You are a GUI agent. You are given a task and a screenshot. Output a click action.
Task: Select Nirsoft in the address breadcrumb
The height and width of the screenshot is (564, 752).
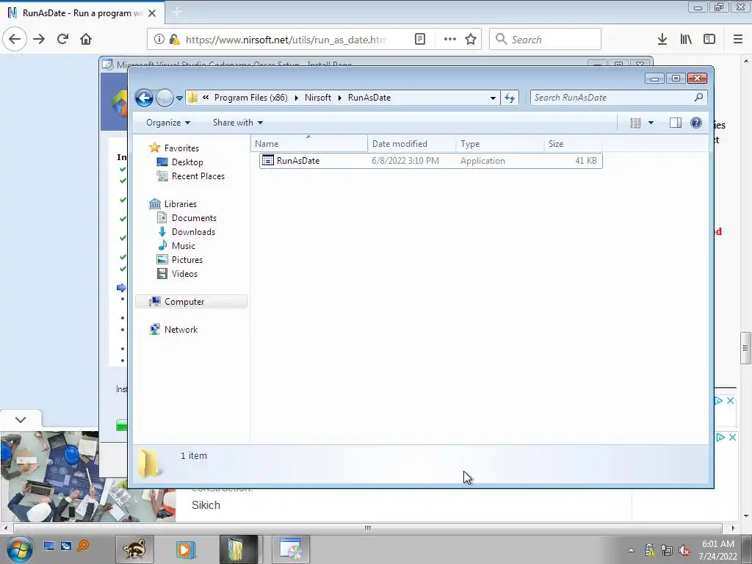coord(317,98)
